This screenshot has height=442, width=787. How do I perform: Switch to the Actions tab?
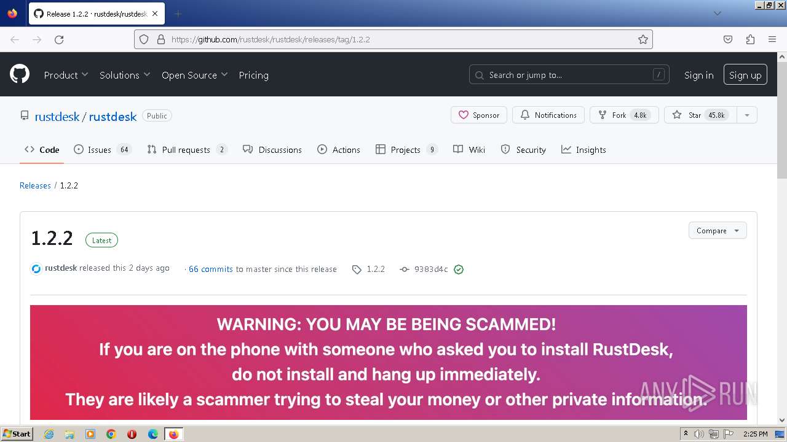point(339,150)
